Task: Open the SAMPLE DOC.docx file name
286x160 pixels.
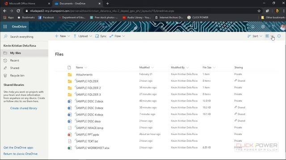Action: click(x=88, y=121)
